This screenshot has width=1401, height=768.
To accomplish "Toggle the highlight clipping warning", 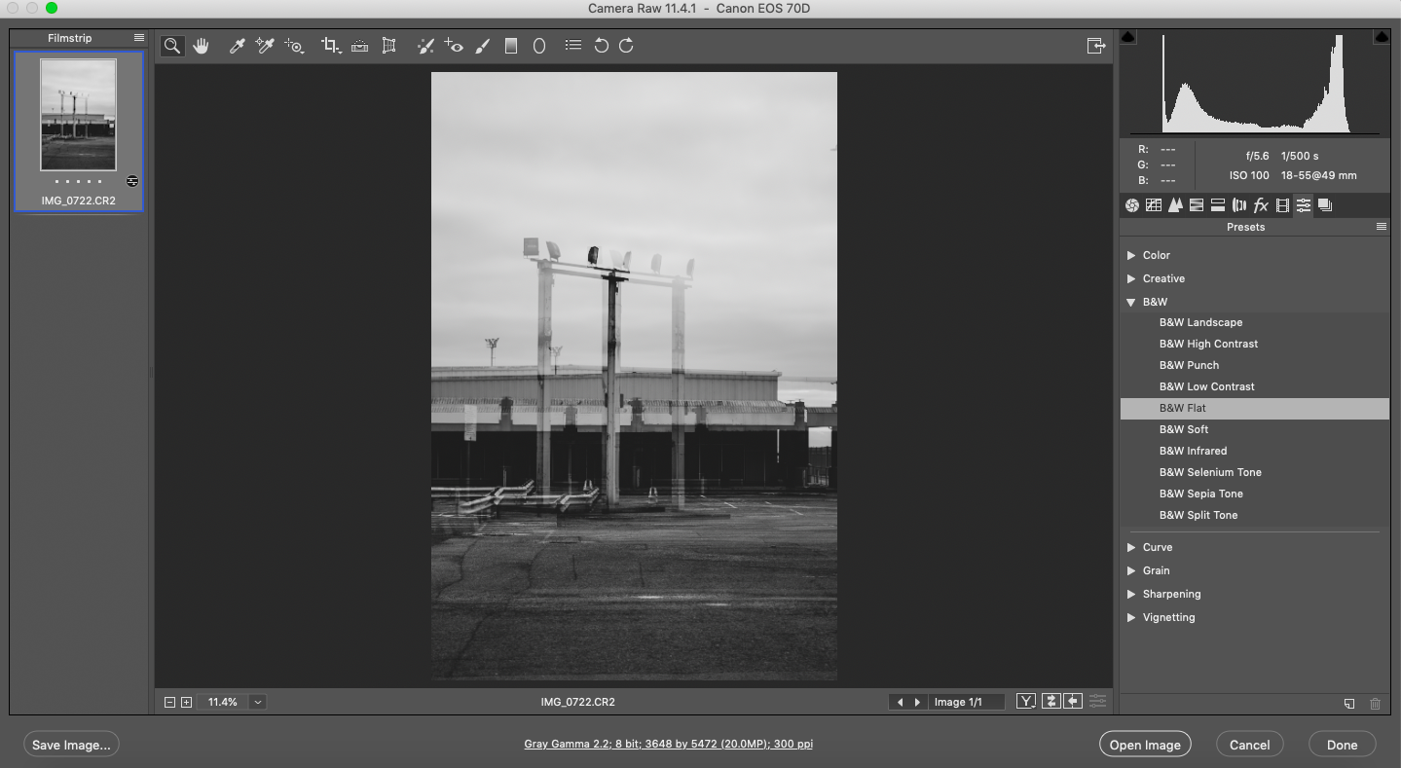I will [x=1381, y=37].
